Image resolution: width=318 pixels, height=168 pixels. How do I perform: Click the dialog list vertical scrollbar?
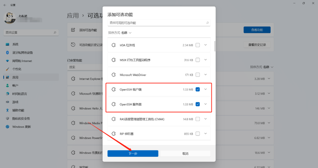point(215,46)
